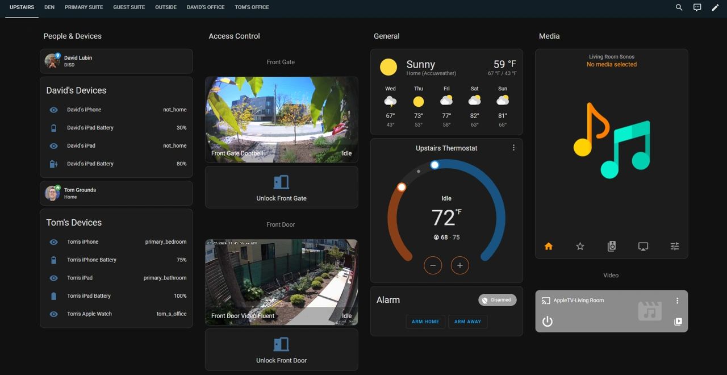This screenshot has height=375, width=727.
Task: Open the search icon in header
Action: 679,7
